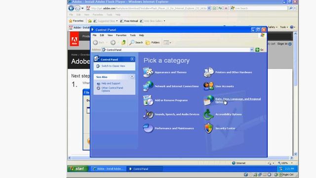Click Internet Explorer Refresh icon

[220, 8]
